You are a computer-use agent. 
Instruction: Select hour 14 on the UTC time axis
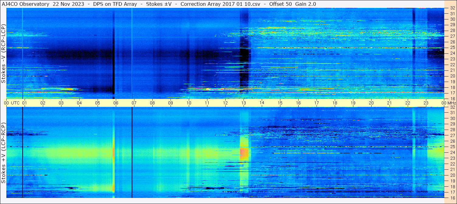tap(262, 103)
